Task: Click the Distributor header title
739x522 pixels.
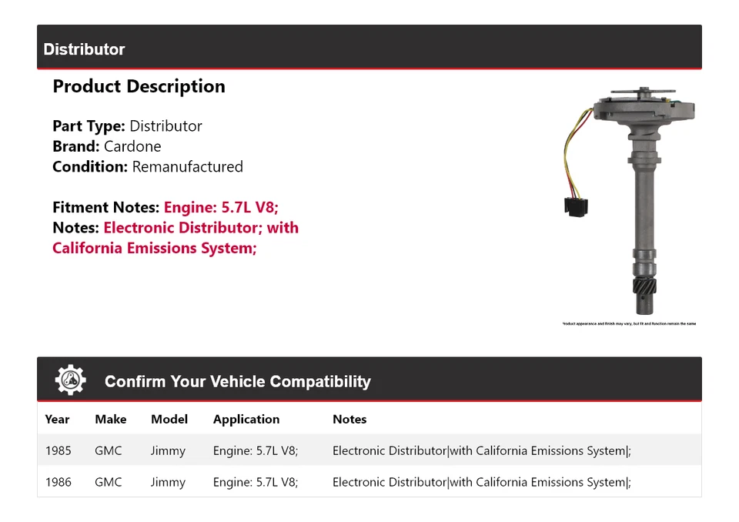Action: tap(84, 49)
